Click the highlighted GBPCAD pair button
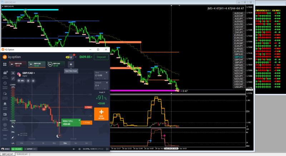This screenshot has width=286, height=156. (x=238, y=57)
